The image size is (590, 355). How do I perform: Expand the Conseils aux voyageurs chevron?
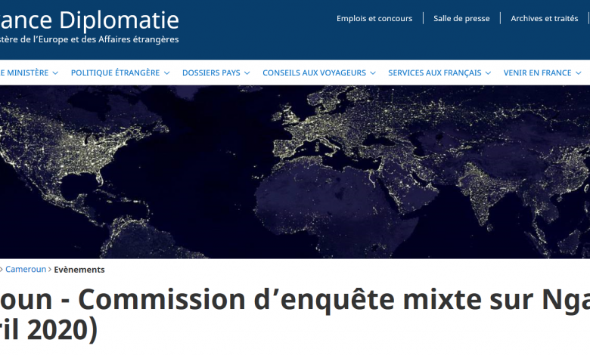tap(373, 73)
